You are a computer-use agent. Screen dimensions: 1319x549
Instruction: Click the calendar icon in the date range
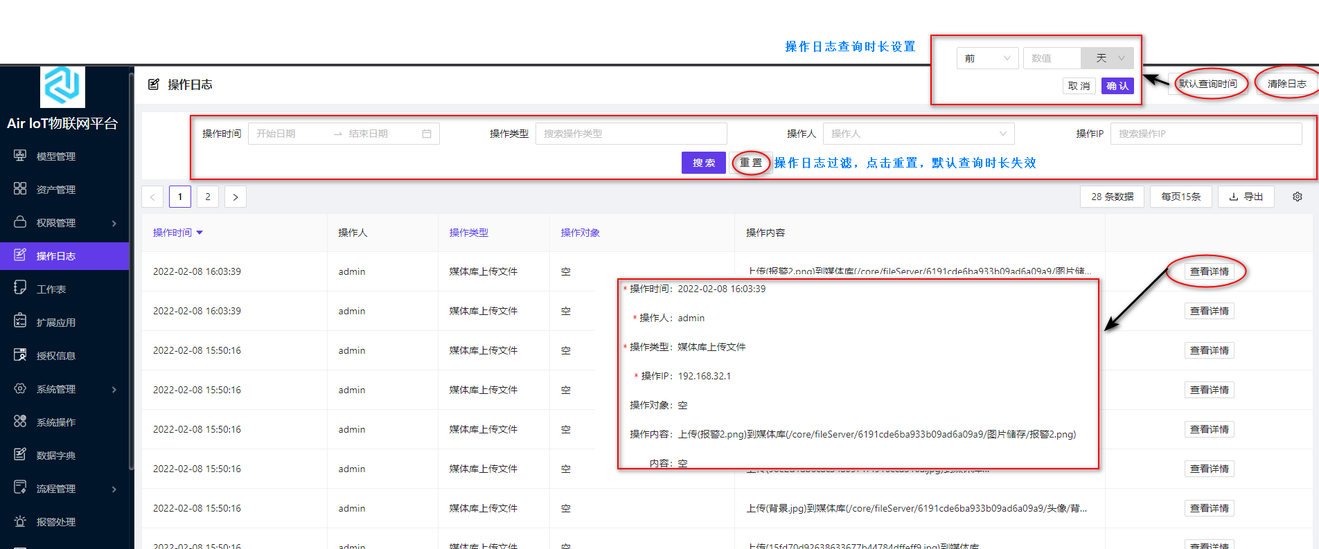(427, 134)
